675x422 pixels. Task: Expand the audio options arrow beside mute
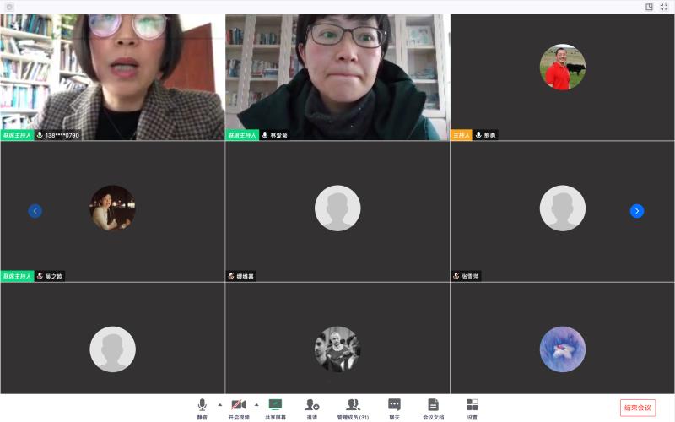(x=220, y=404)
